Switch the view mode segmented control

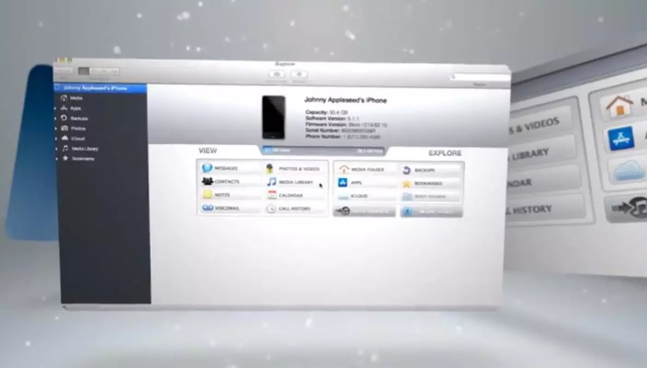click(x=99, y=71)
